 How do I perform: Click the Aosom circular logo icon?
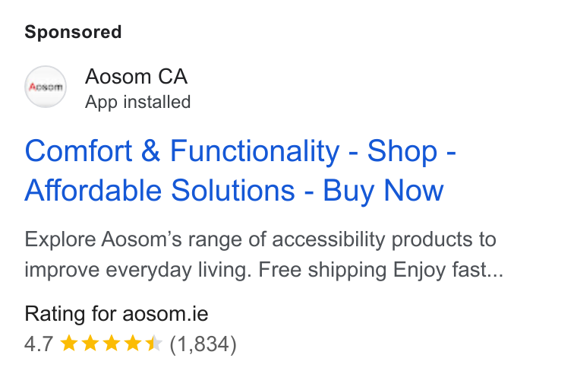[46, 87]
